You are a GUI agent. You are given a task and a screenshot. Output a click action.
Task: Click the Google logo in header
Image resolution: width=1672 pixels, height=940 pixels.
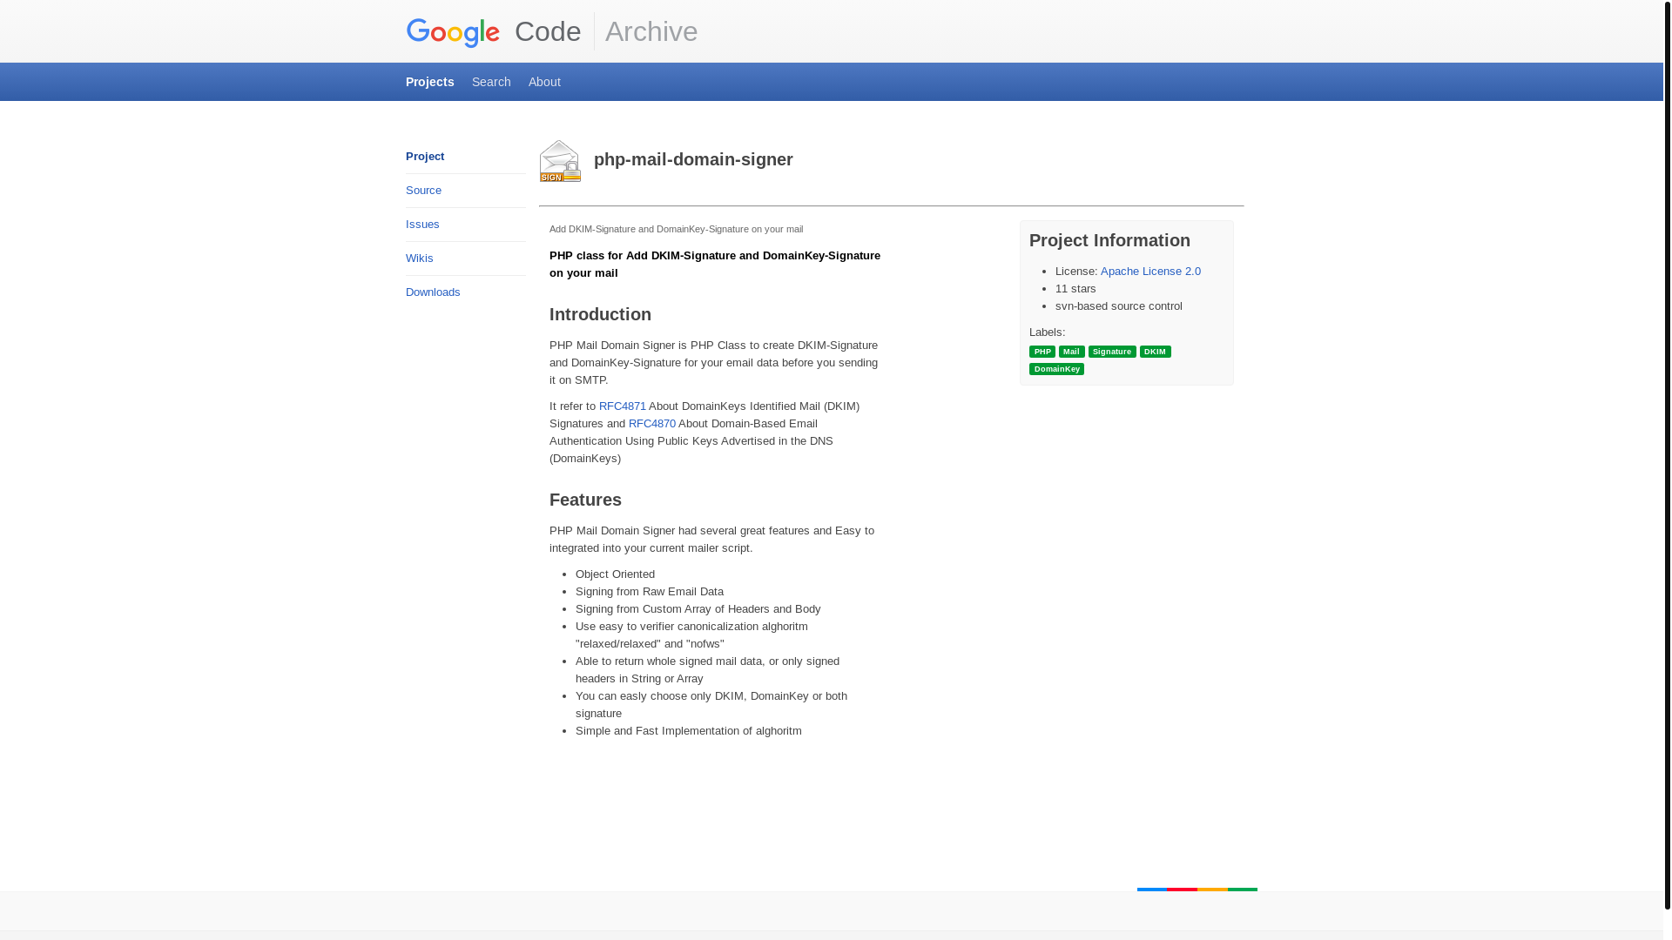pos(453,32)
